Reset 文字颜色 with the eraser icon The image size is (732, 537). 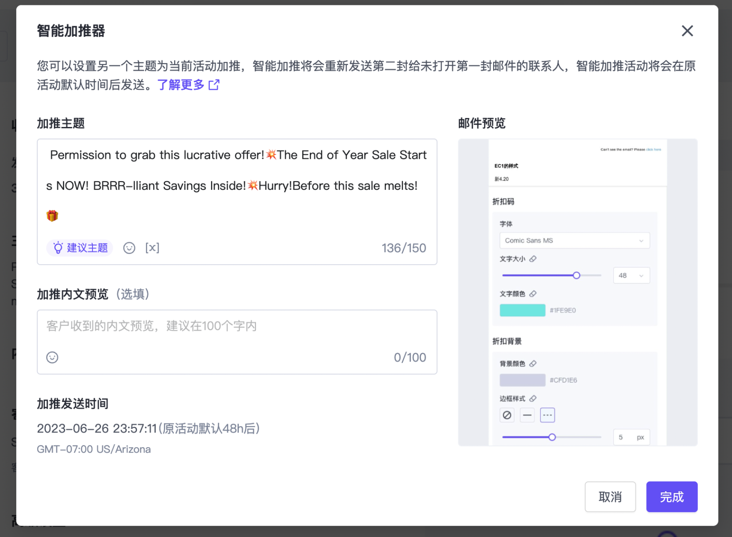[533, 294]
